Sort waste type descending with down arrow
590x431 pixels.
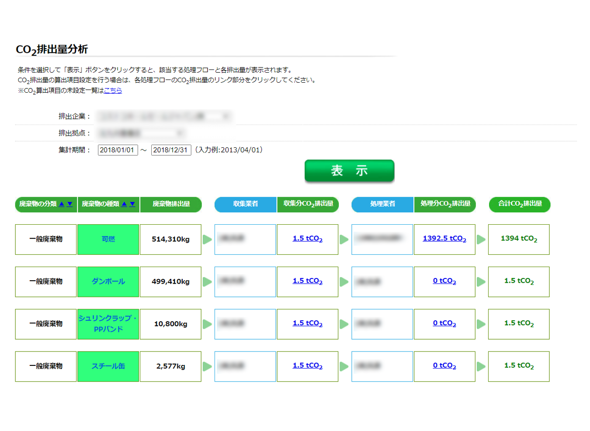[132, 204]
